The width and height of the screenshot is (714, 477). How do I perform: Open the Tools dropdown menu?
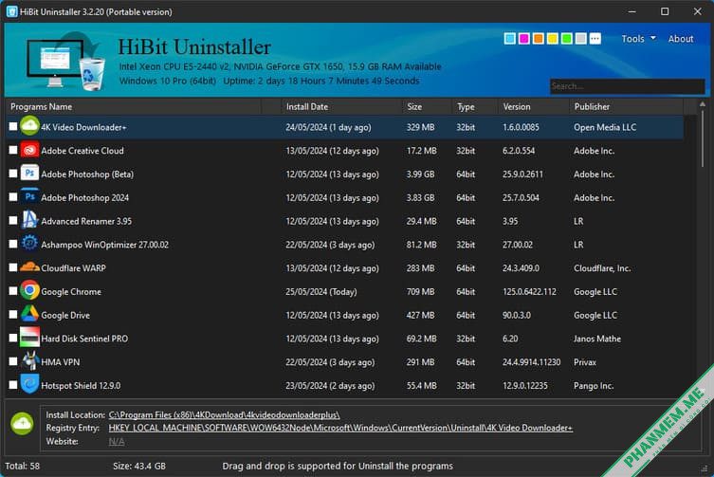[638, 39]
